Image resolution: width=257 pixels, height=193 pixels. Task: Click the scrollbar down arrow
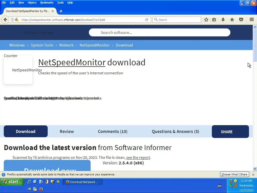point(255,169)
